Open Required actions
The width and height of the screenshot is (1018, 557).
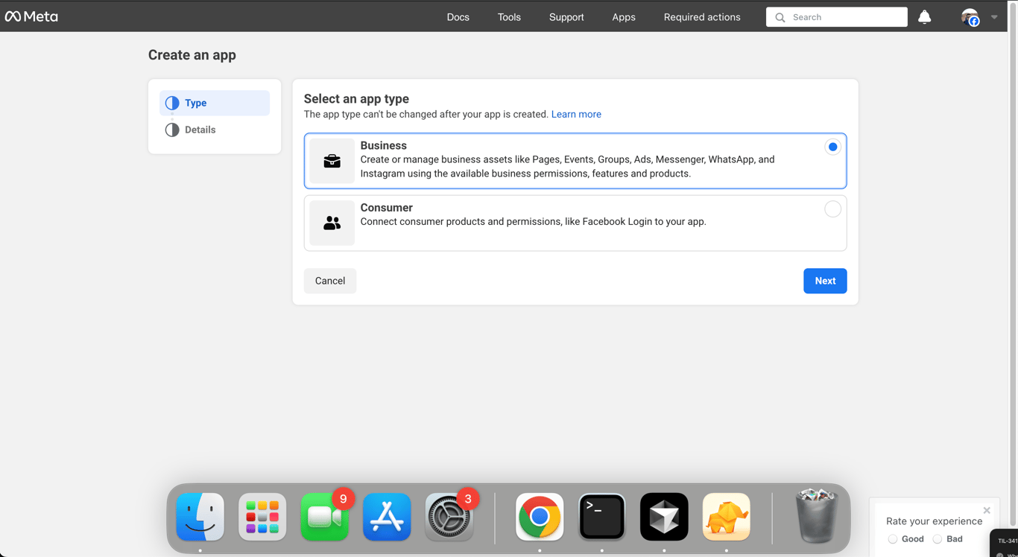coord(702,17)
